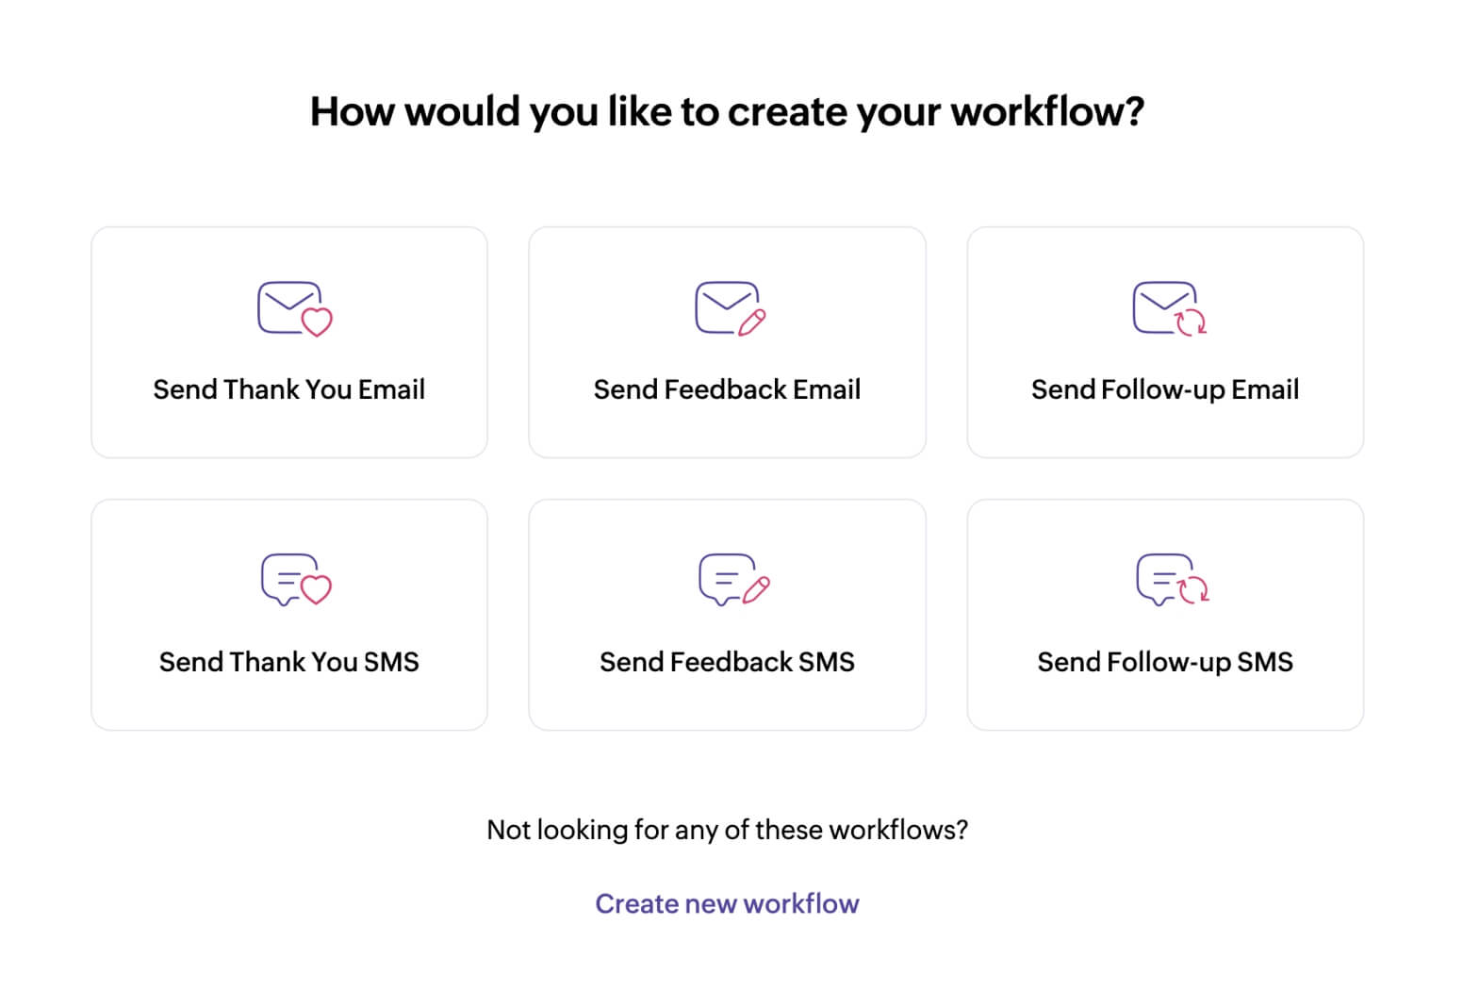Click the chat-bubble-with-refresh Follow-up SMS icon
Viewport: 1463px width, 1007px height.
pos(1172,580)
